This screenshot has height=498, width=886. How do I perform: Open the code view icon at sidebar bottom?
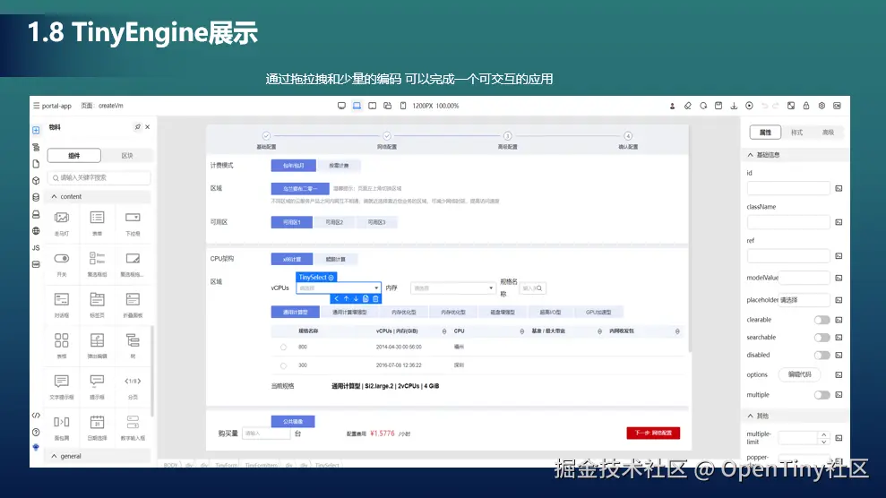point(36,416)
